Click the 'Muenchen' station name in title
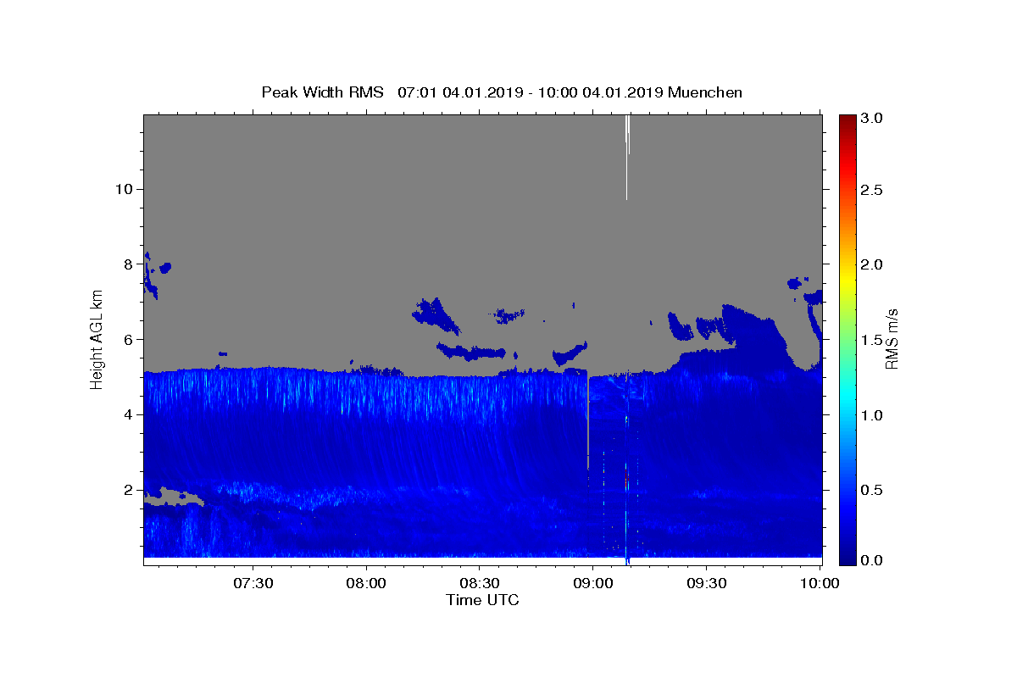1017x678 pixels. coord(705,92)
